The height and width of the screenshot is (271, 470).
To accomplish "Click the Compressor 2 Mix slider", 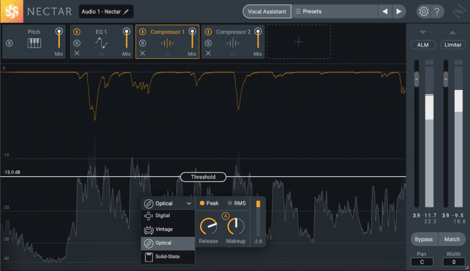I will (258, 39).
